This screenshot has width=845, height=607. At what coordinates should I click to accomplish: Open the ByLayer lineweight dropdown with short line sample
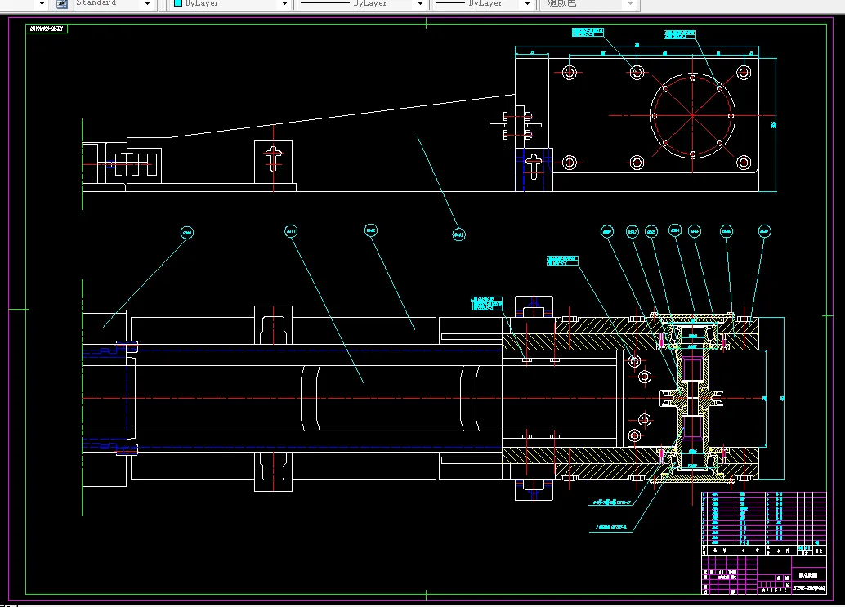484,4
